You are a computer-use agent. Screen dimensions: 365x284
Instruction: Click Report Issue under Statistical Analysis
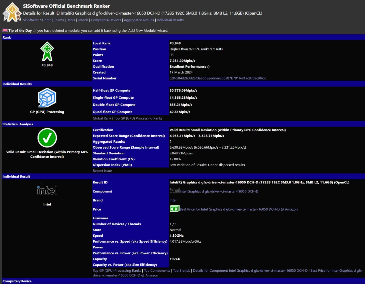102,170
